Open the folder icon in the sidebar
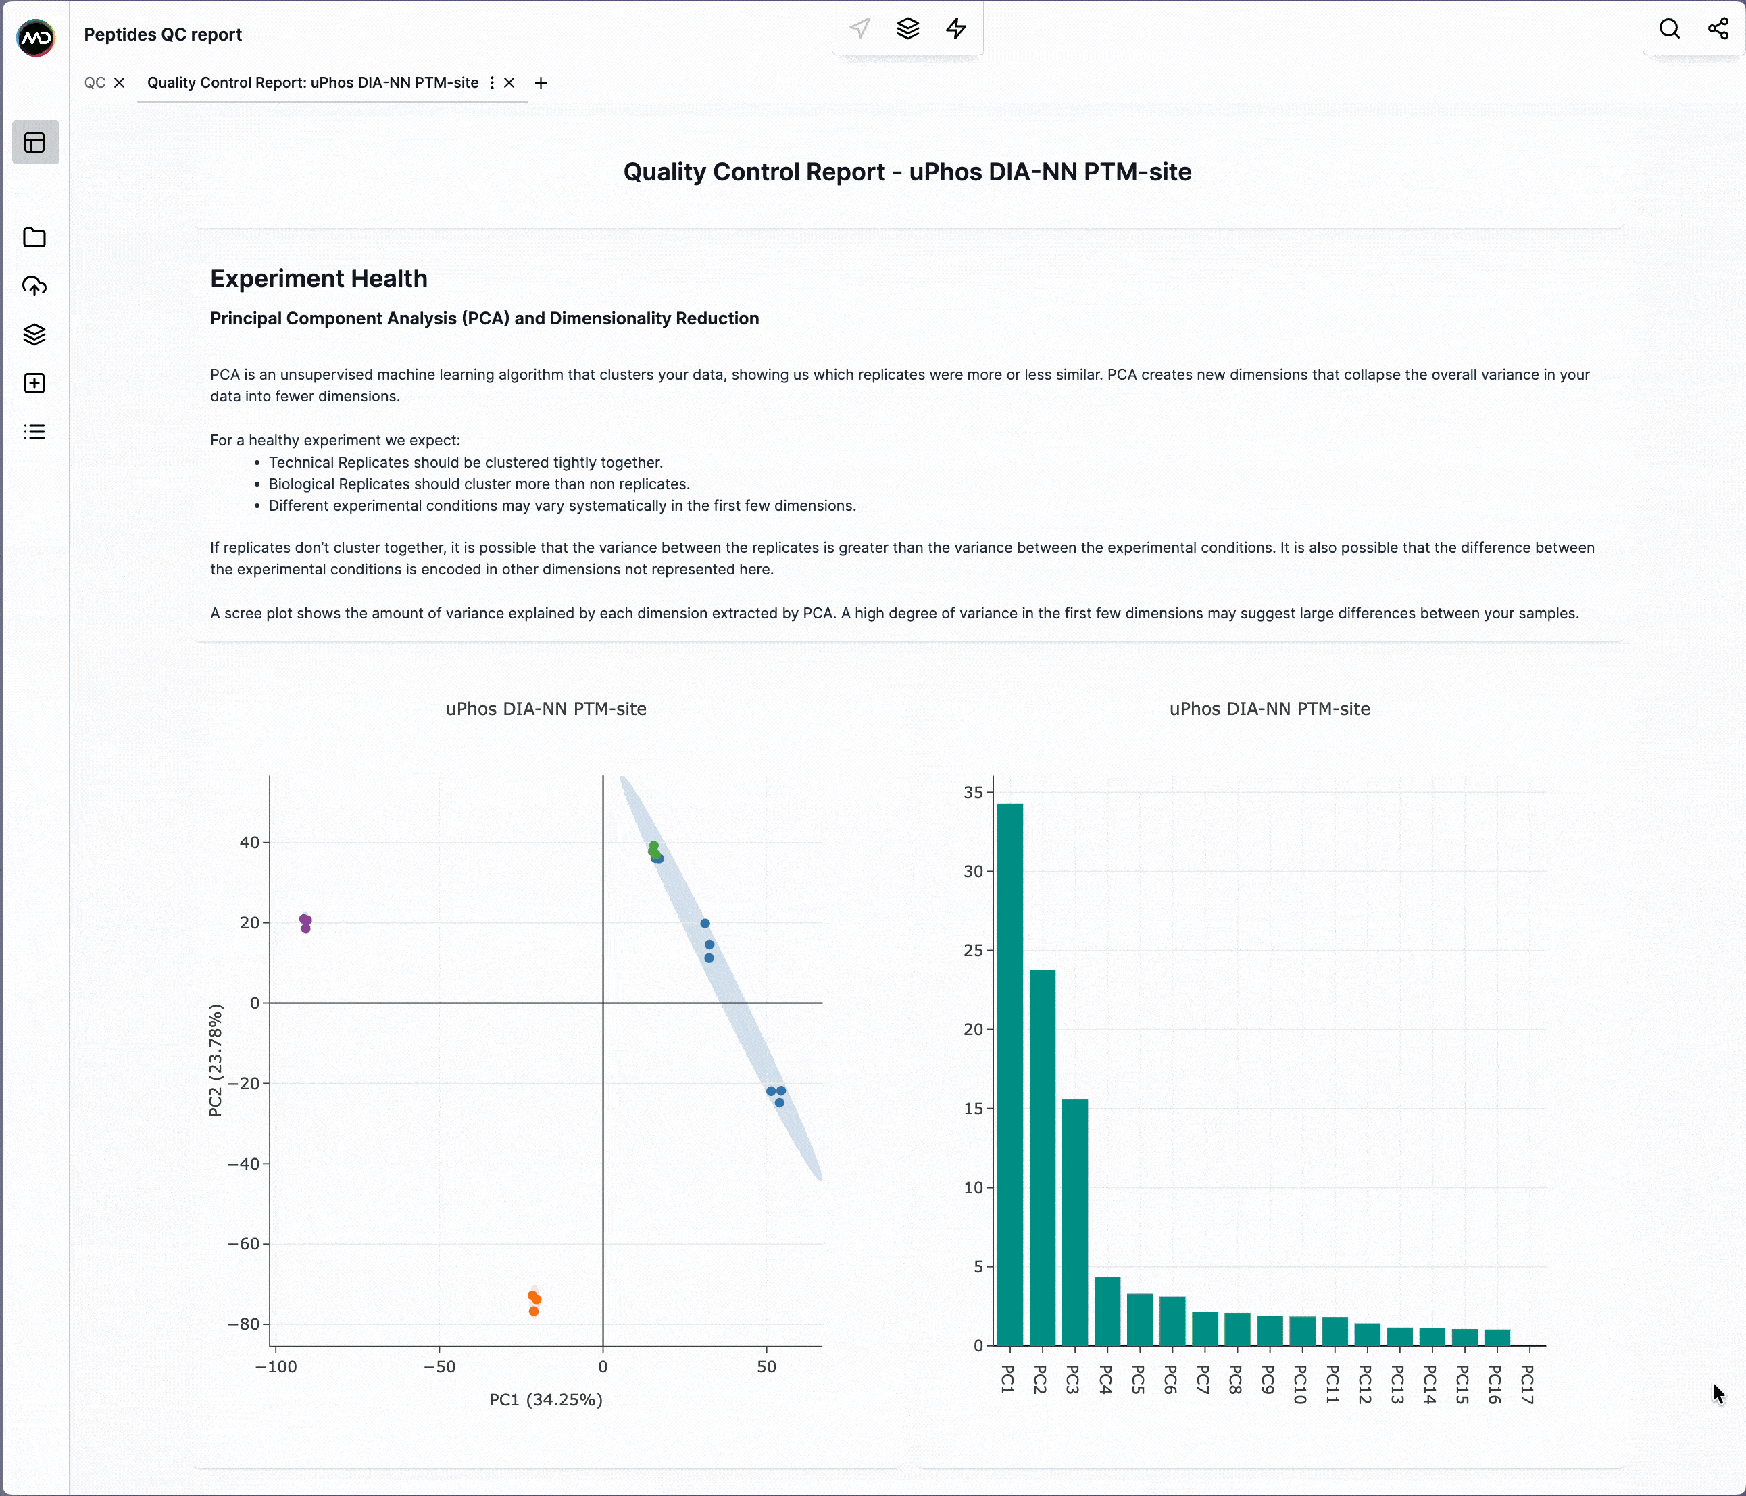The height and width of the screenshot is (1496, 1746). (34, 238)
